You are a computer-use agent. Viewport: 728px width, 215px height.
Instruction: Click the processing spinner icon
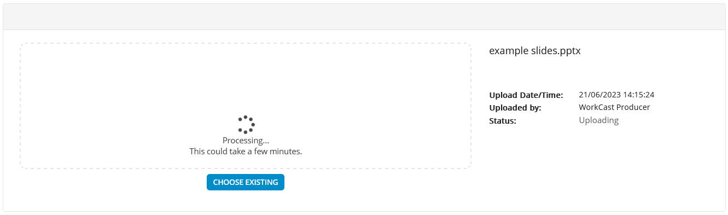246,125
